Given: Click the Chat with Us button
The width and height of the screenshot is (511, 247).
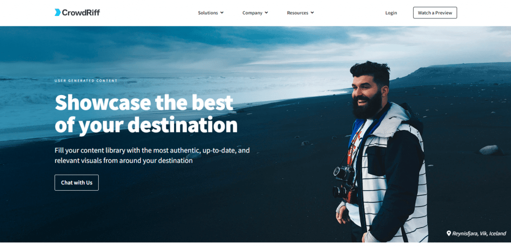Looking at the screenshot, I should point(76,183).
